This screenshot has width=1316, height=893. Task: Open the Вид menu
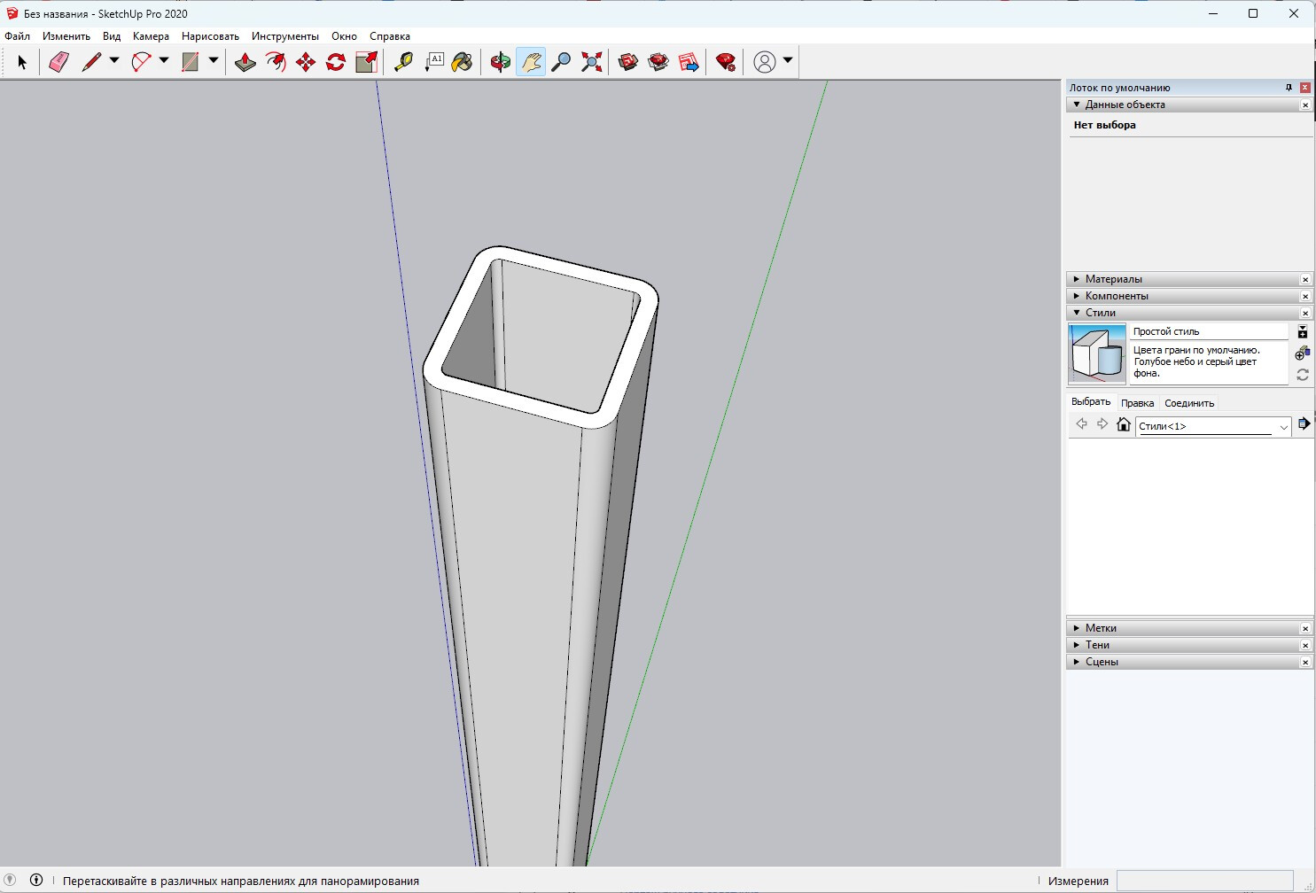coord(112,36)
